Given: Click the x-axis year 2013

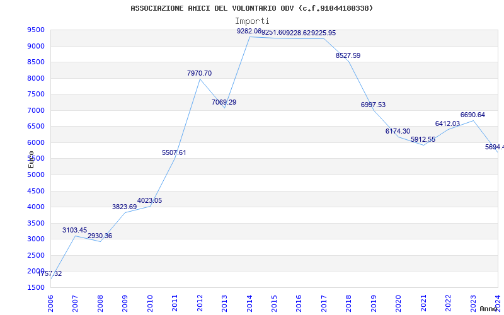Looking at the screenshot, I should click(x=224, y=304).
